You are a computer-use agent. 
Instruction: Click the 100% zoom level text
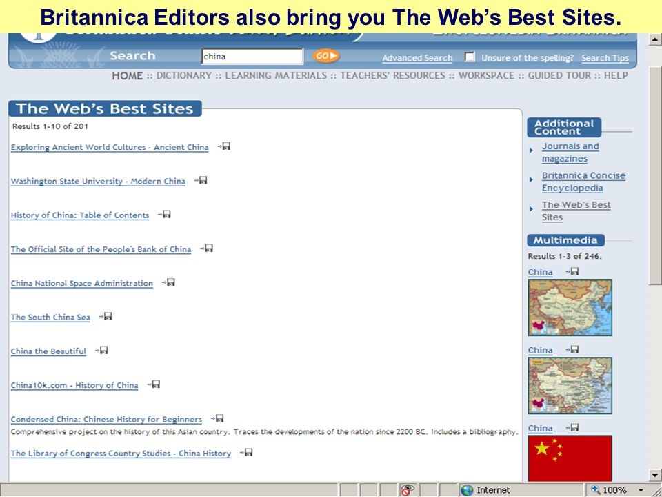(x=614, y=490)
